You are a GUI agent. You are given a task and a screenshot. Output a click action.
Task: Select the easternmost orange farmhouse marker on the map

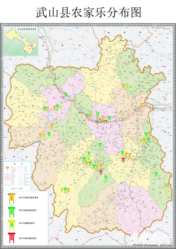(x=168, y=186)
